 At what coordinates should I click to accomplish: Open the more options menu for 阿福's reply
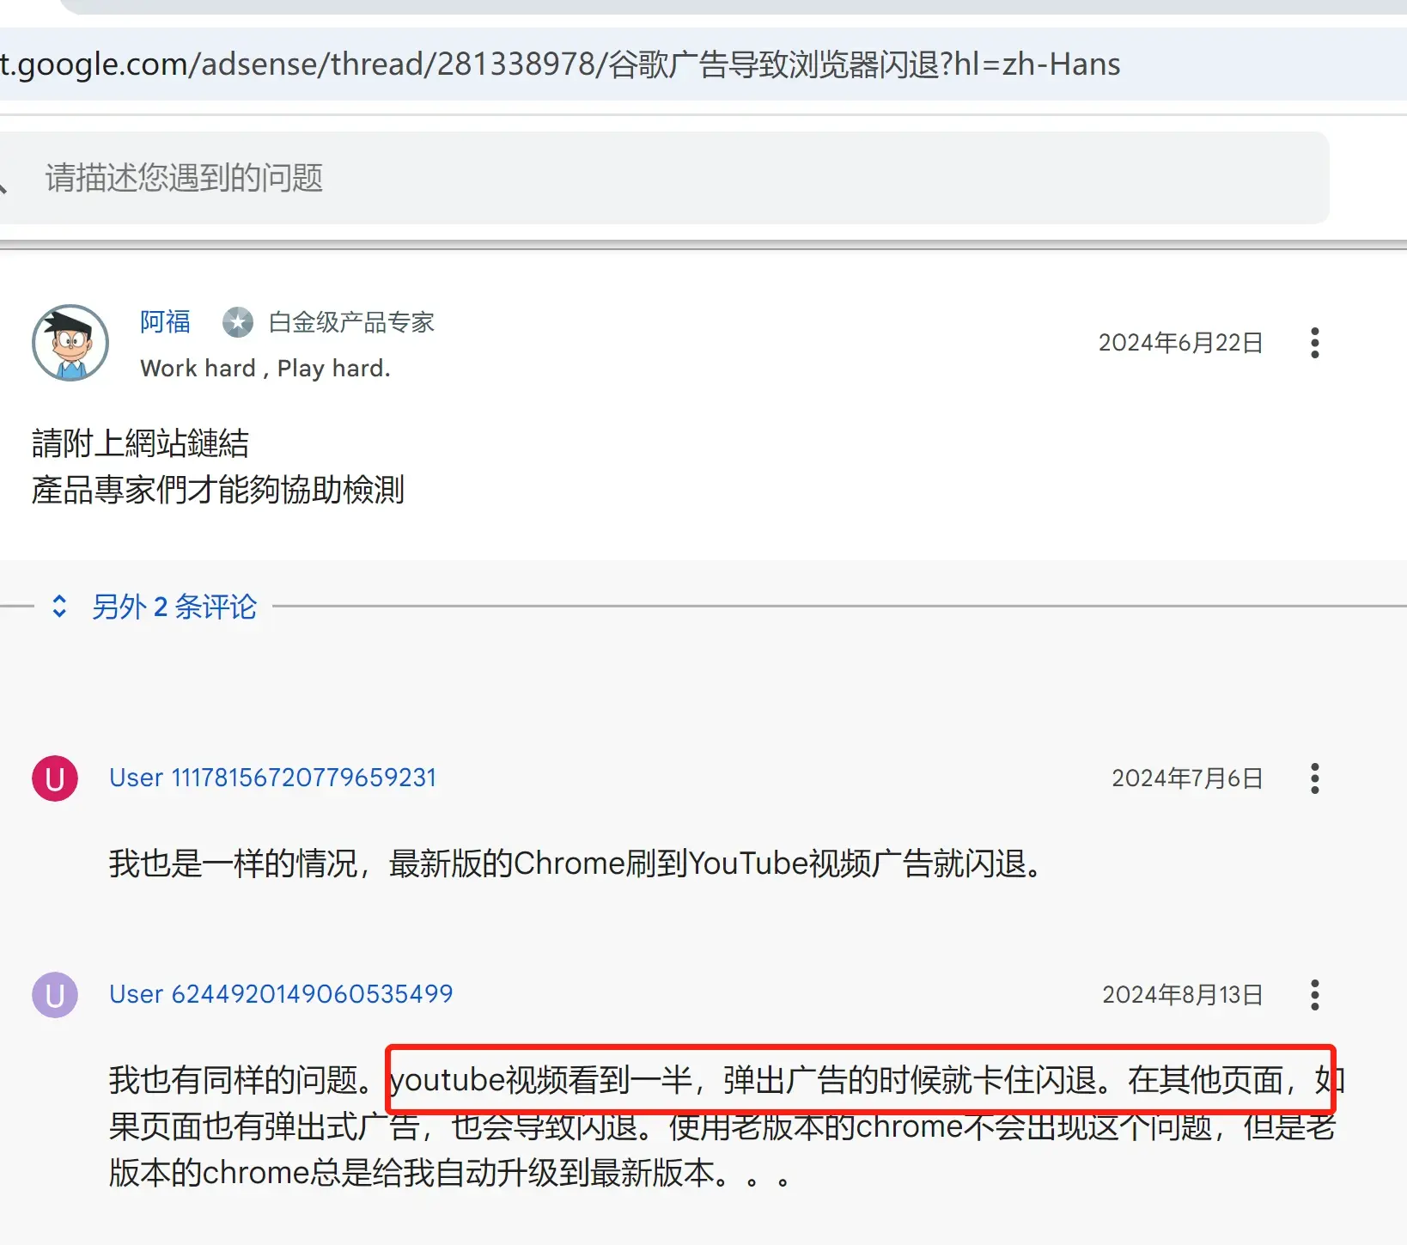(1314, 343)
